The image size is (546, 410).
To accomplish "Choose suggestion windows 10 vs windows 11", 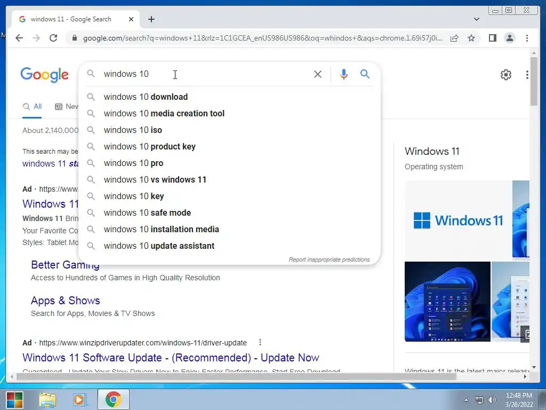I will coord(230,179).
